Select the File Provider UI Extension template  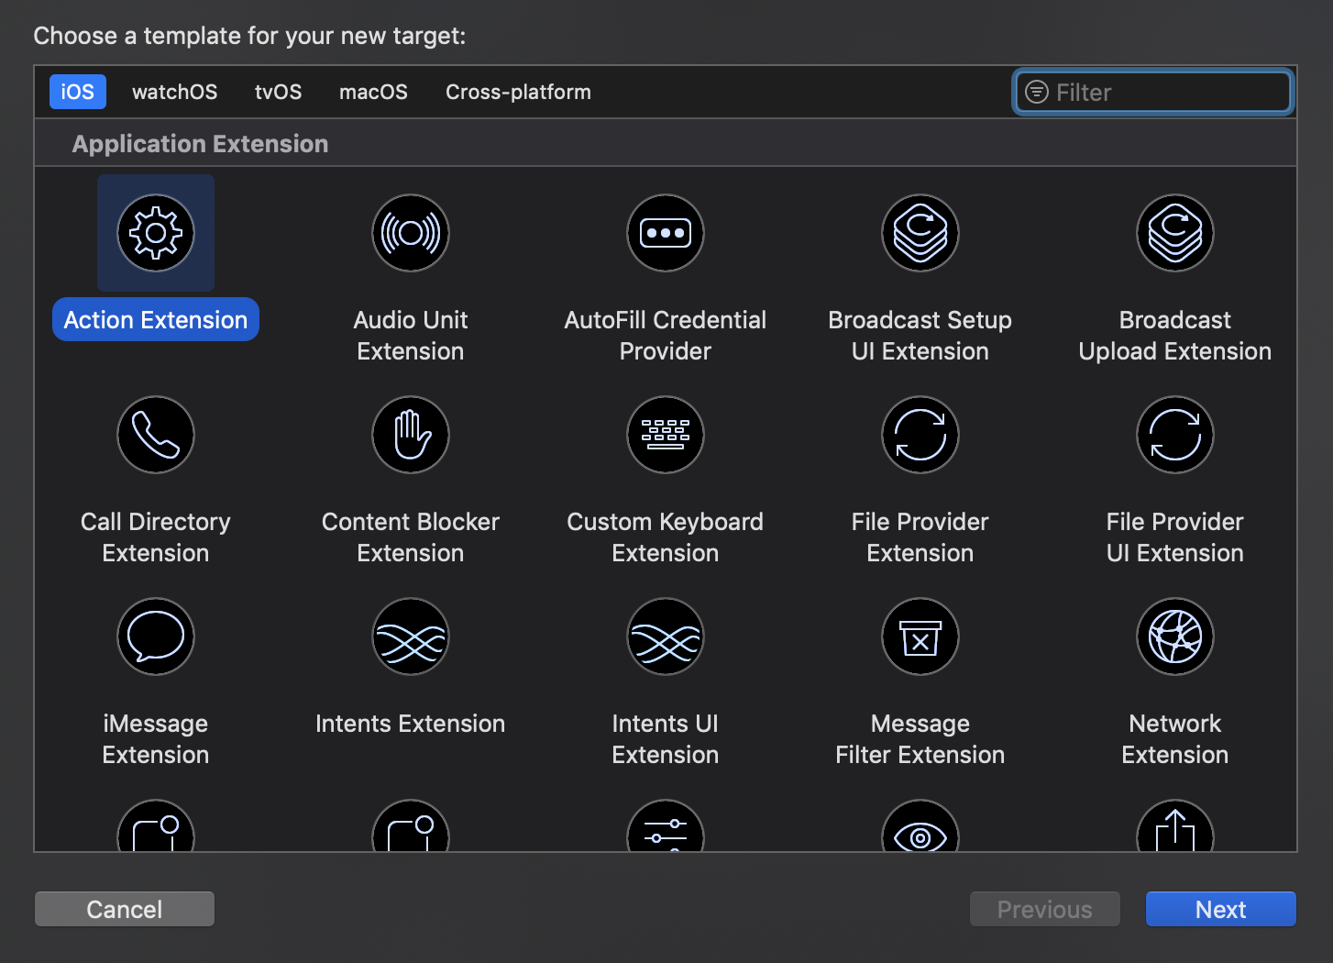tap(1174, 435)
